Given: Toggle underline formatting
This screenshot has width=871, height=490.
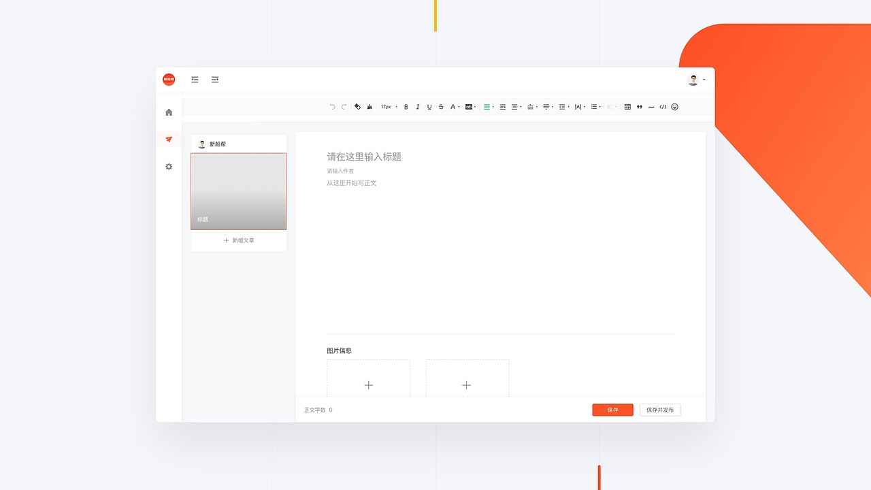Looking at the screenshot, I should [x=429, y=107].
